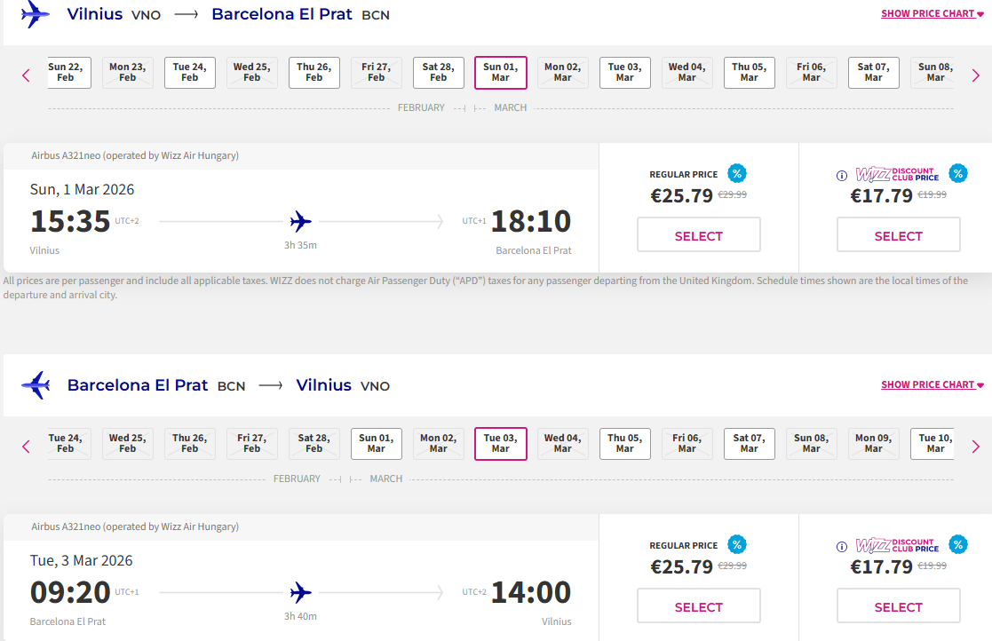Viewport: 992px width, 641px height.
Task: Choose Mon 02, Mar outbound date tab
Action: pos(562,73)
